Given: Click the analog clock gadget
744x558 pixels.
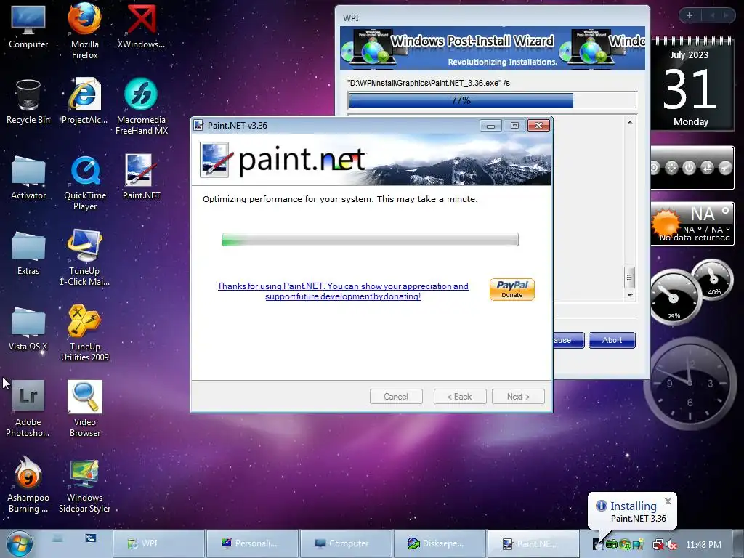Looking at the screenshot, I should point(690,384).
